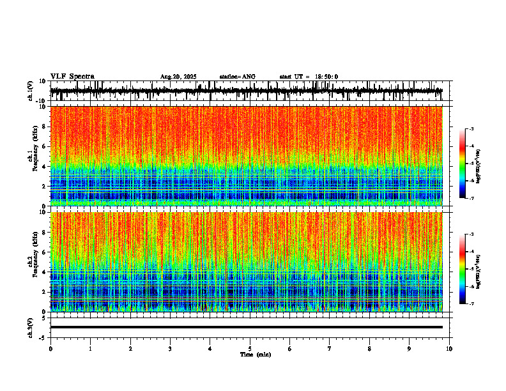Click the 2 tick on Time axis
This screenshot has height=391, width=506.
click(130, 349)
